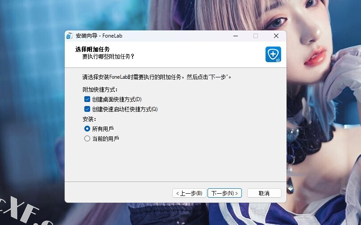Viewport: 361px width, 225px height.
Task: Click the 要执行哪些附加任务？ subheading
Action: tap(108, 56)
